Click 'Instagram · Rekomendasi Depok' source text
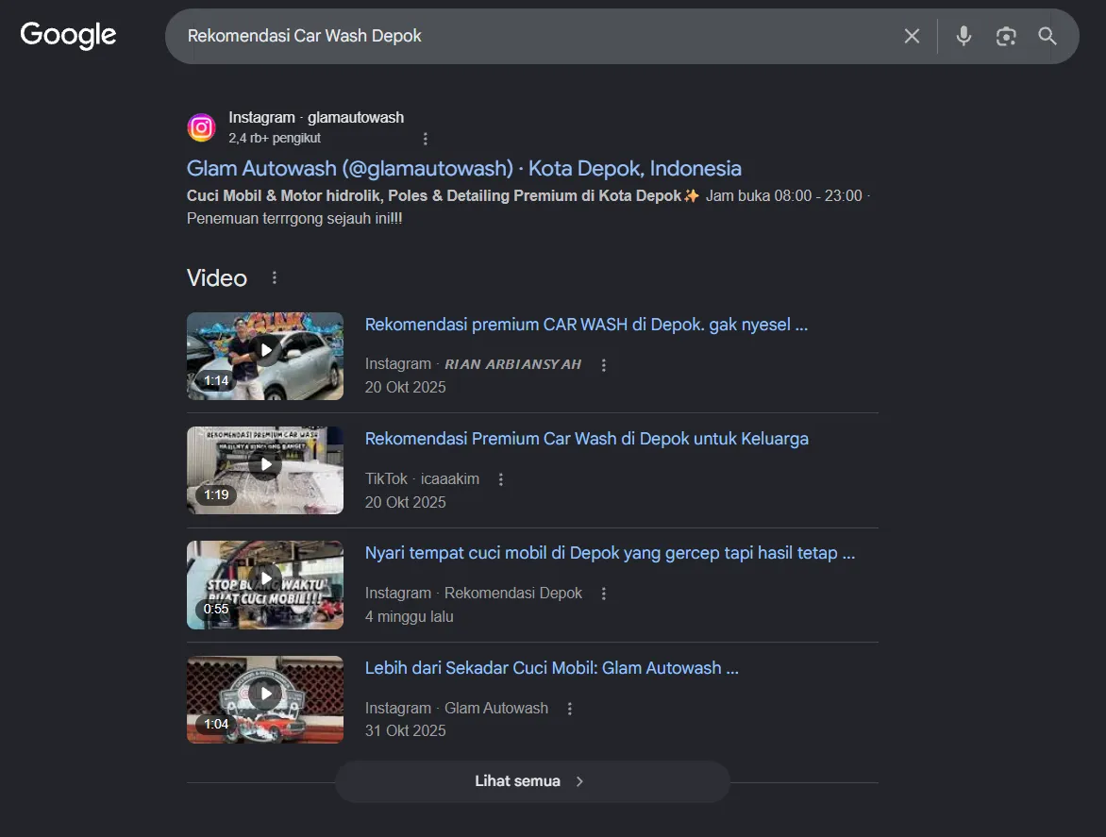 click(474, 593)
